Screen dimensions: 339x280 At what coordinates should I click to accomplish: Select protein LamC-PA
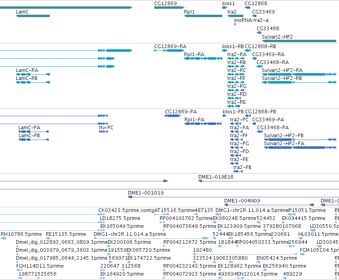[33, 132]
